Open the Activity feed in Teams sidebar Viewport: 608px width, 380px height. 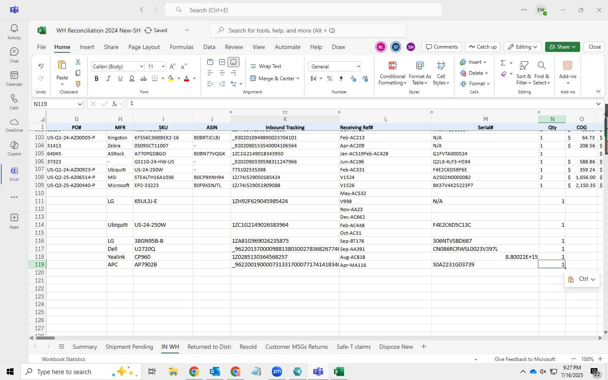tap(14, 32)
